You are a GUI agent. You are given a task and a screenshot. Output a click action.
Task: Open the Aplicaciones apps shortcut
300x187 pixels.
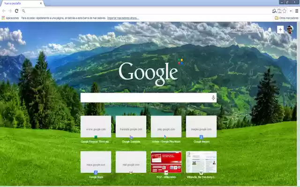(10, 18)
